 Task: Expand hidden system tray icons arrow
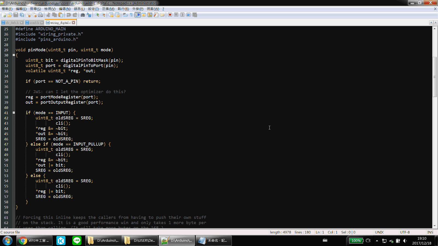coord(377,241)
